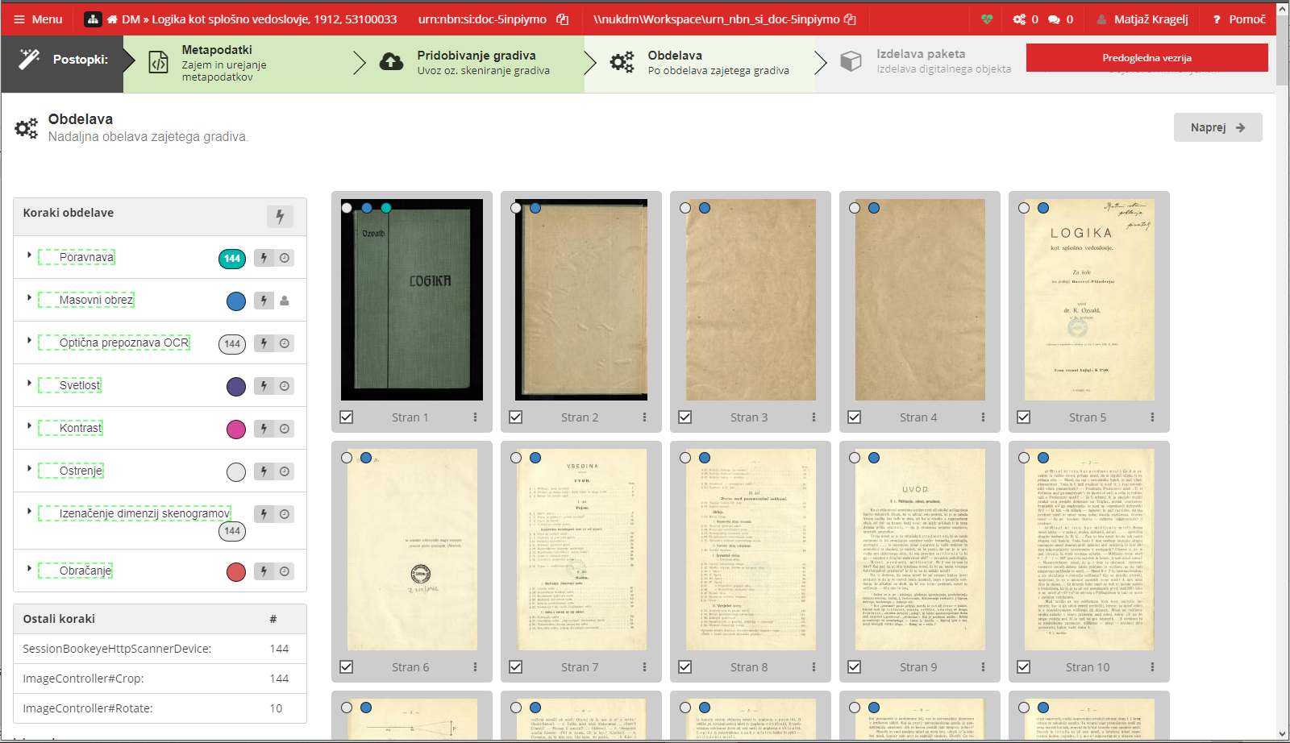The height and width of the screenshot is (743, 1290).
Task: Open the running processes gears counter
Action: [1026, 19]
